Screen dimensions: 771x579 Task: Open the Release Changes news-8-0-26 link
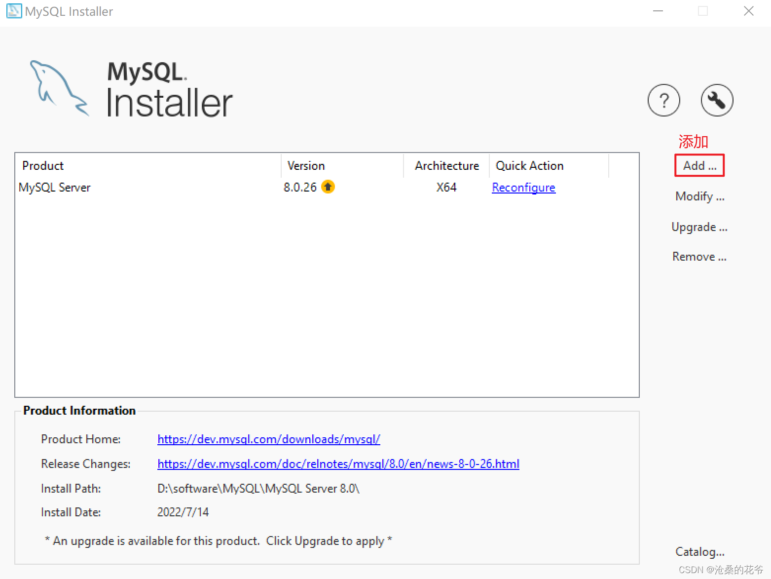pos(338,463)
